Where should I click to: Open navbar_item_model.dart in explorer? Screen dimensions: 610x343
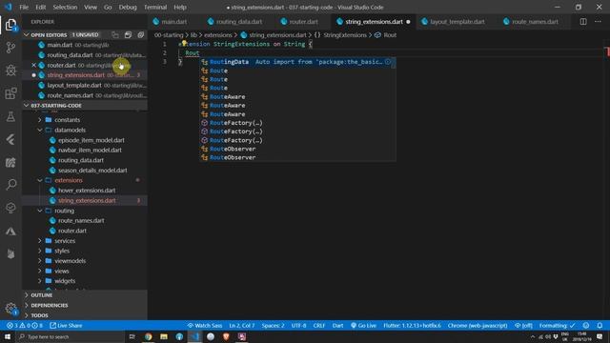point(90,151)
